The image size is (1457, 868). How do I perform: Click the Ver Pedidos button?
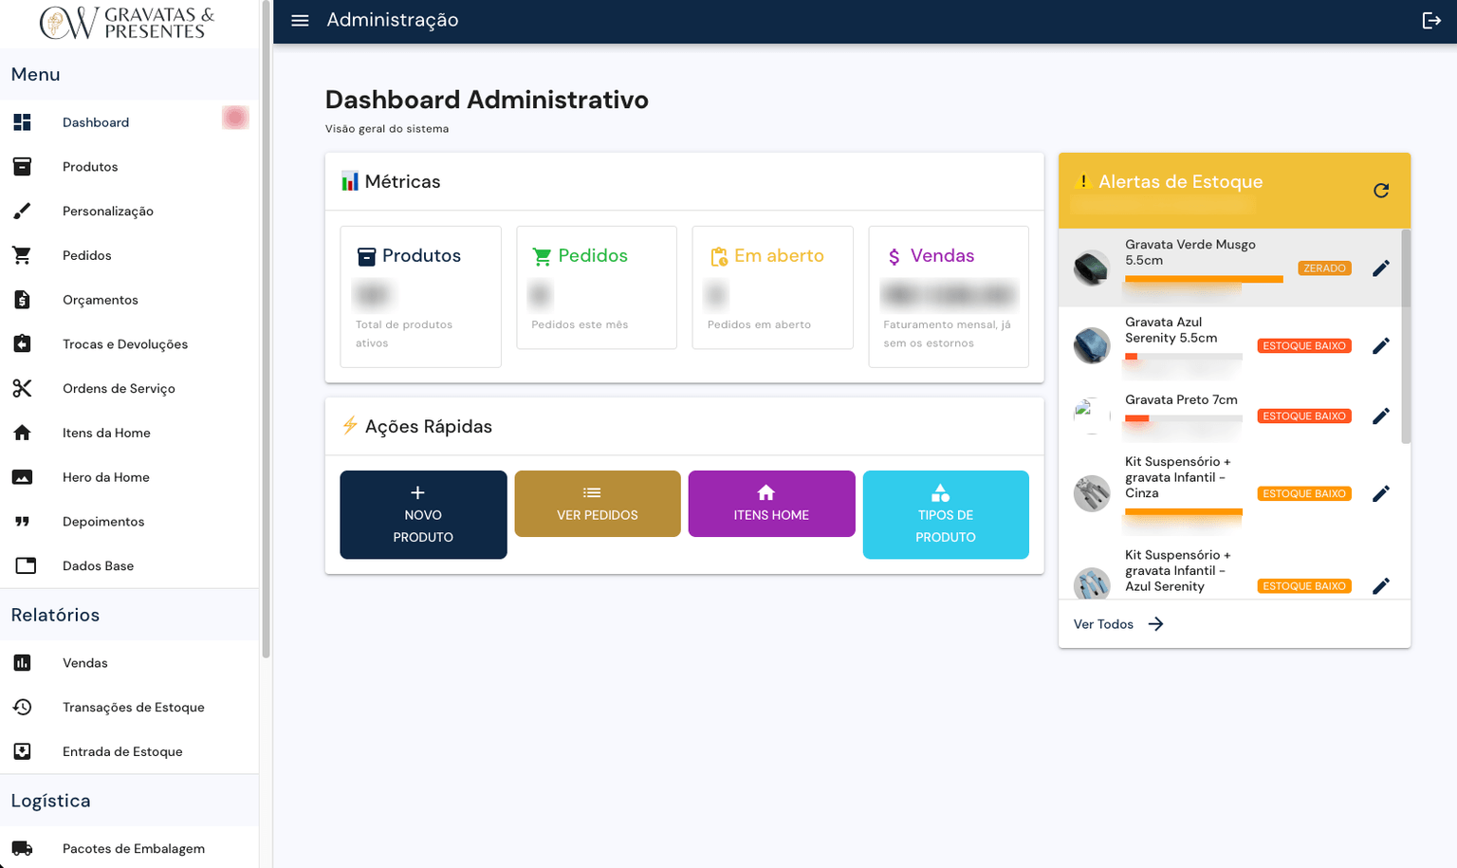tap(598, 504)
